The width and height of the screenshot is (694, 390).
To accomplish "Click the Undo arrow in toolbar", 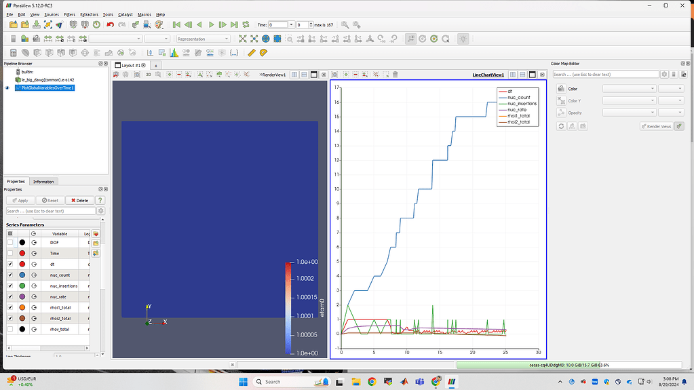I will [x=110, y=24].
